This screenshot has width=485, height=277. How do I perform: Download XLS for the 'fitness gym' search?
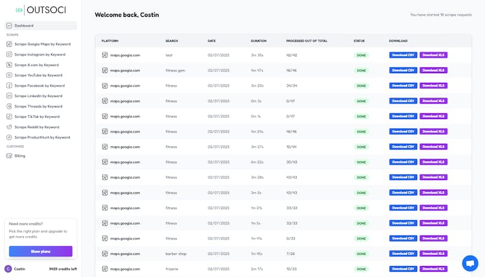click(x=433, y=70)
